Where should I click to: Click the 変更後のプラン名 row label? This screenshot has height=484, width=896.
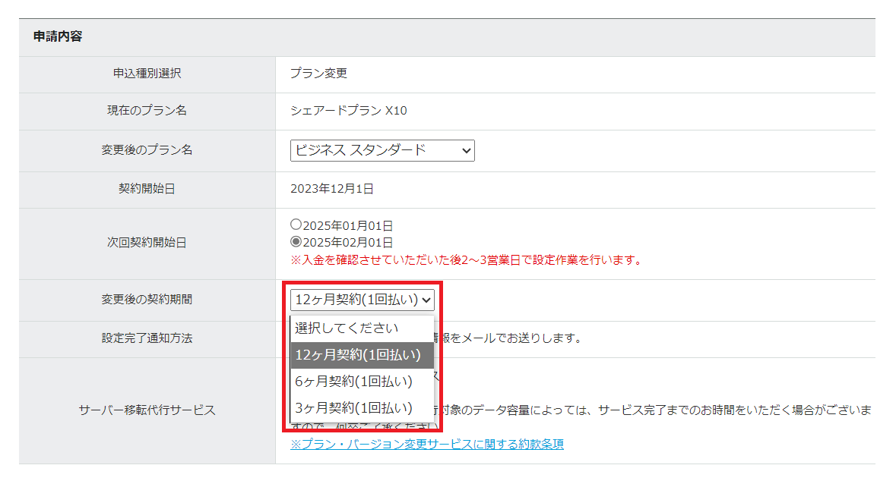coord(147,150)
